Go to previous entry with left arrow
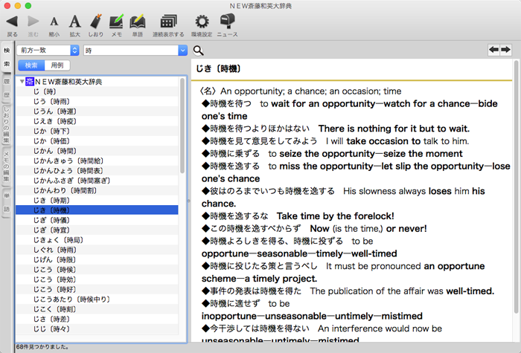The image size is (521, 353). [x=493, y=50]
